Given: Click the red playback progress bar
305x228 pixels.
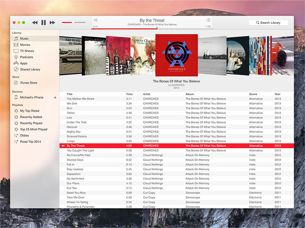Looking at the screenshot, I should 124,29.
